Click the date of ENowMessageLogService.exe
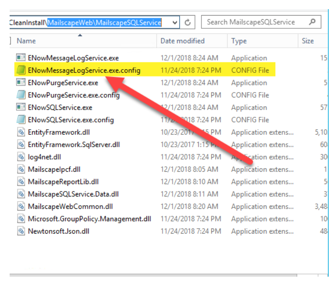This screenshot has height=284, width=329. point(189,58)
